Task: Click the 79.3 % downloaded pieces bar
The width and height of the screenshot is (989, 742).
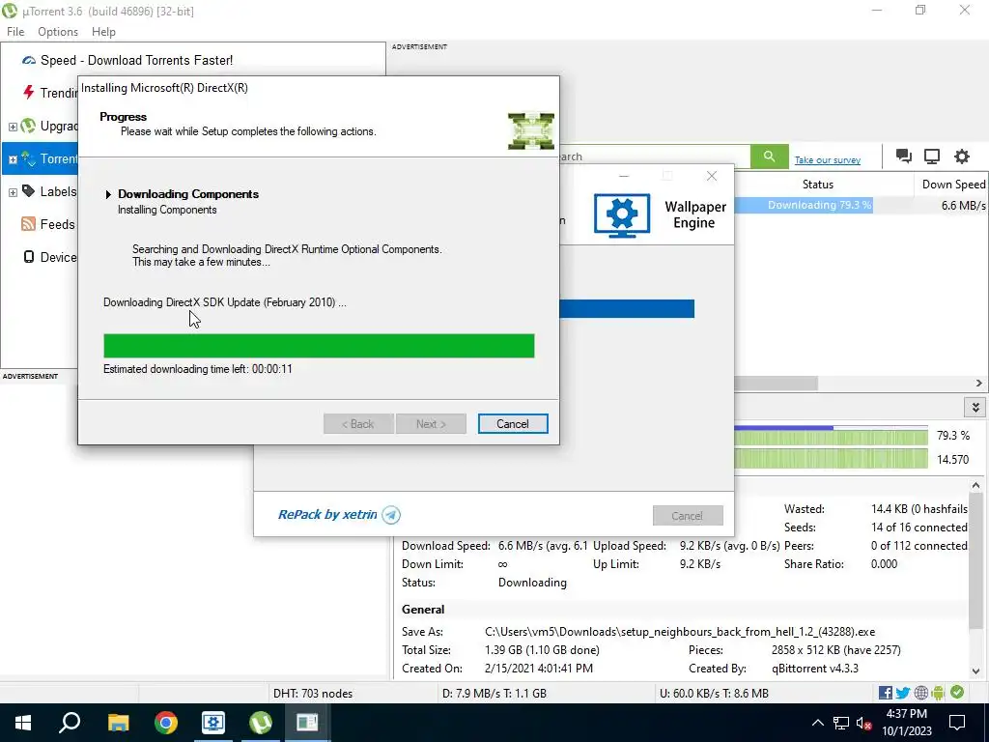Action: click(x=832, y=436)
